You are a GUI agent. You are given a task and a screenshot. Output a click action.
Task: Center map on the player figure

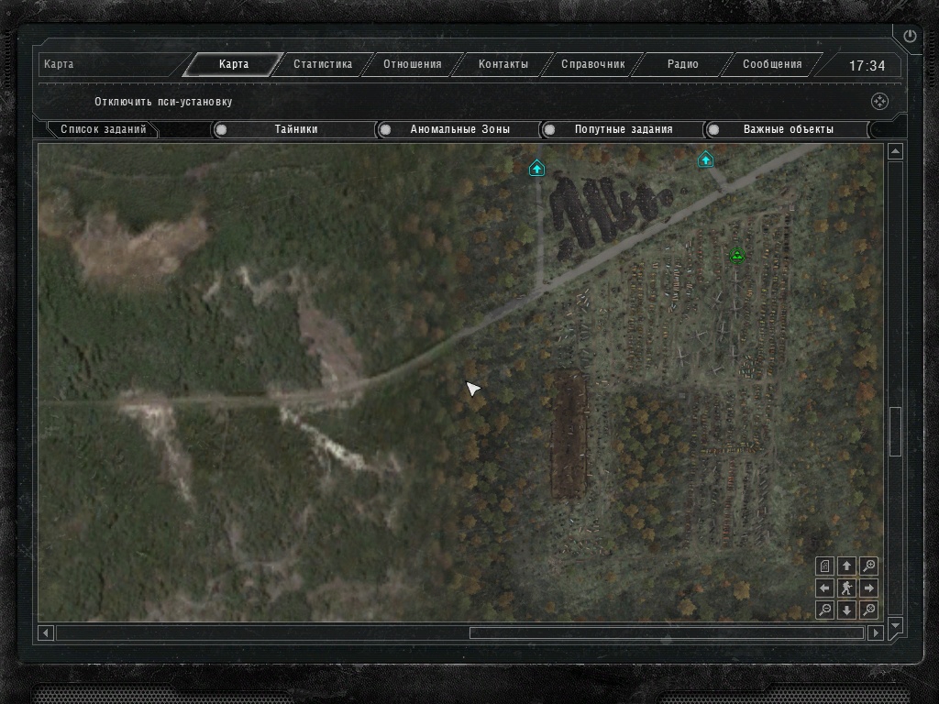[x=846, y=588]
